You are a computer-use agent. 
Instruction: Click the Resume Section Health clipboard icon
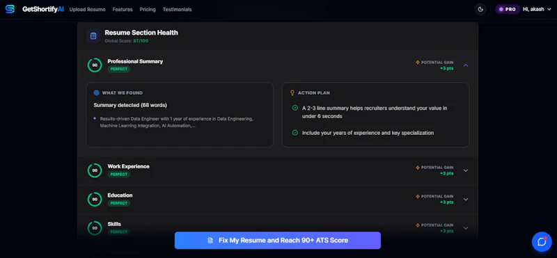click(93, 36)
